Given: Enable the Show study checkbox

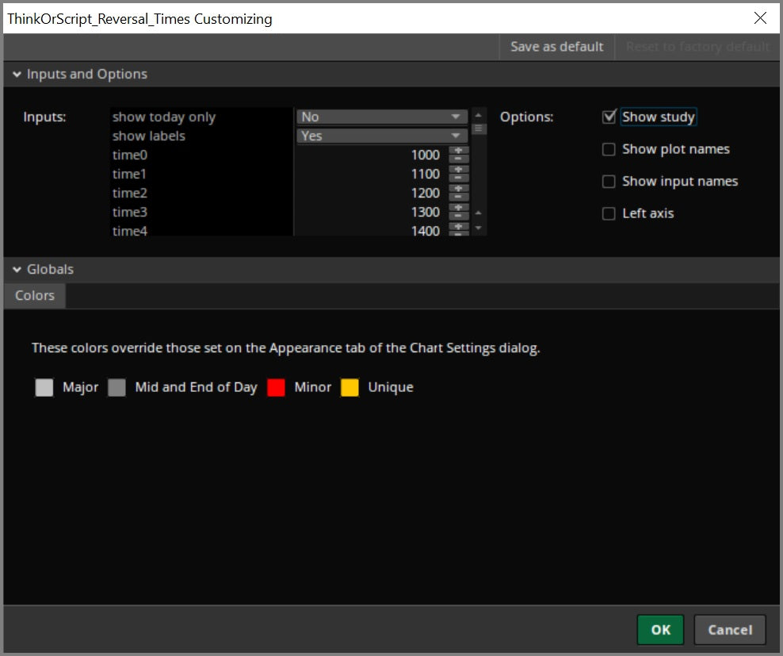Looking at the screenshot, I should pos(609,117).
